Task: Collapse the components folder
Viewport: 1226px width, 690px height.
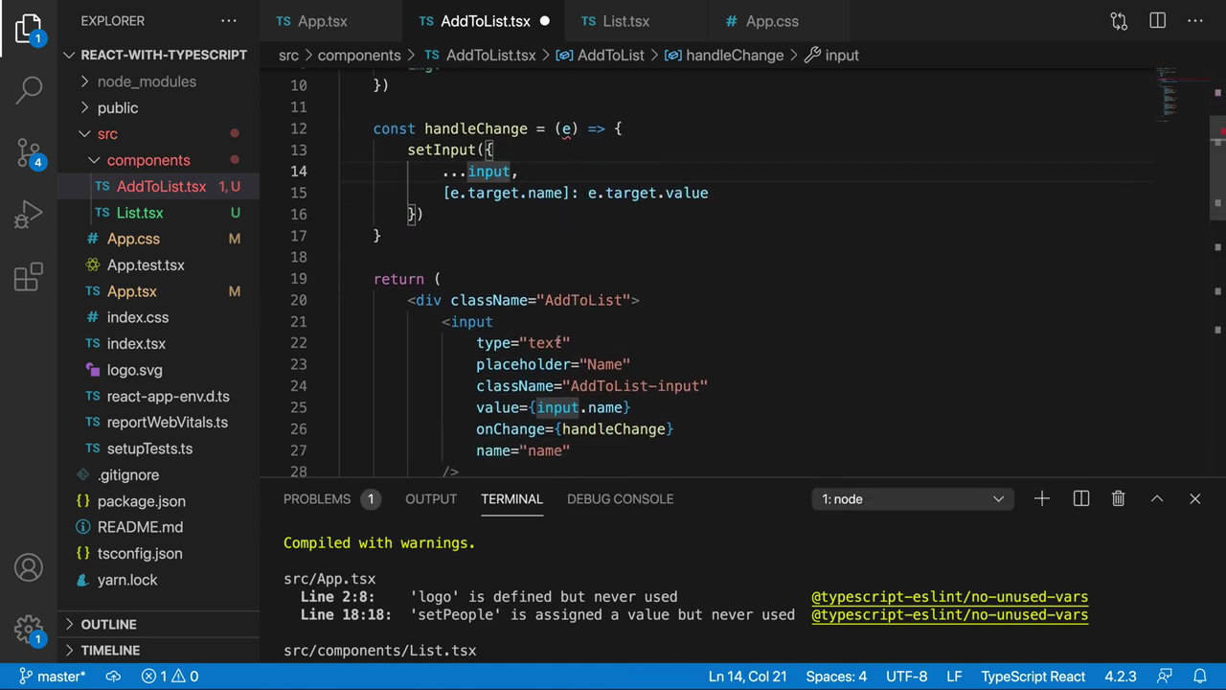Action: coord(158,160)
